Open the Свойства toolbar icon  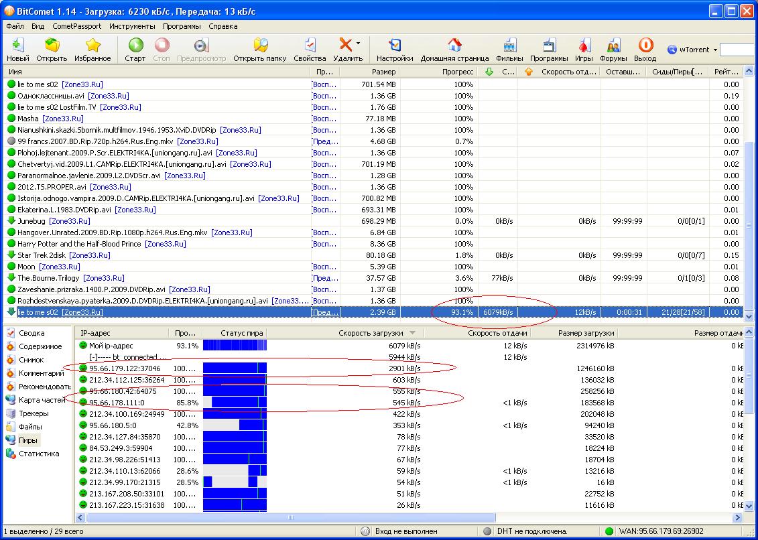pos(310,46)
